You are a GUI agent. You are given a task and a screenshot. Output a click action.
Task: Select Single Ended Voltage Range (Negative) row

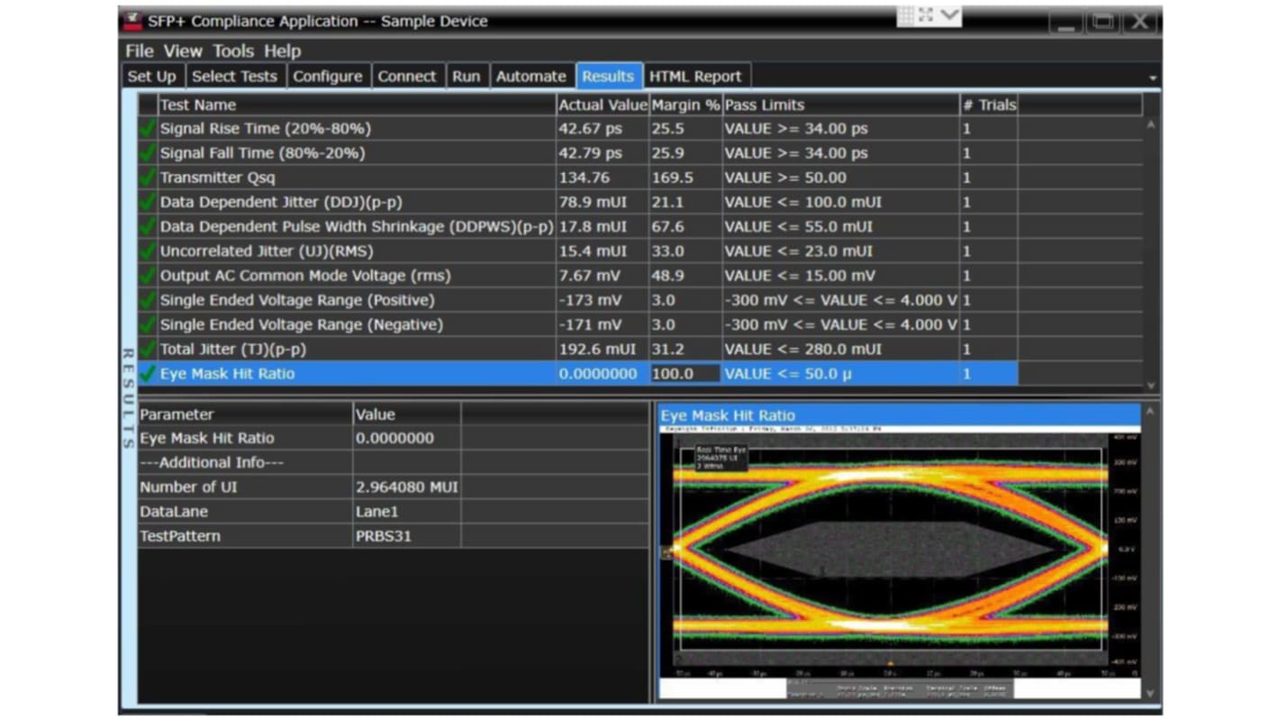[578, 323]
